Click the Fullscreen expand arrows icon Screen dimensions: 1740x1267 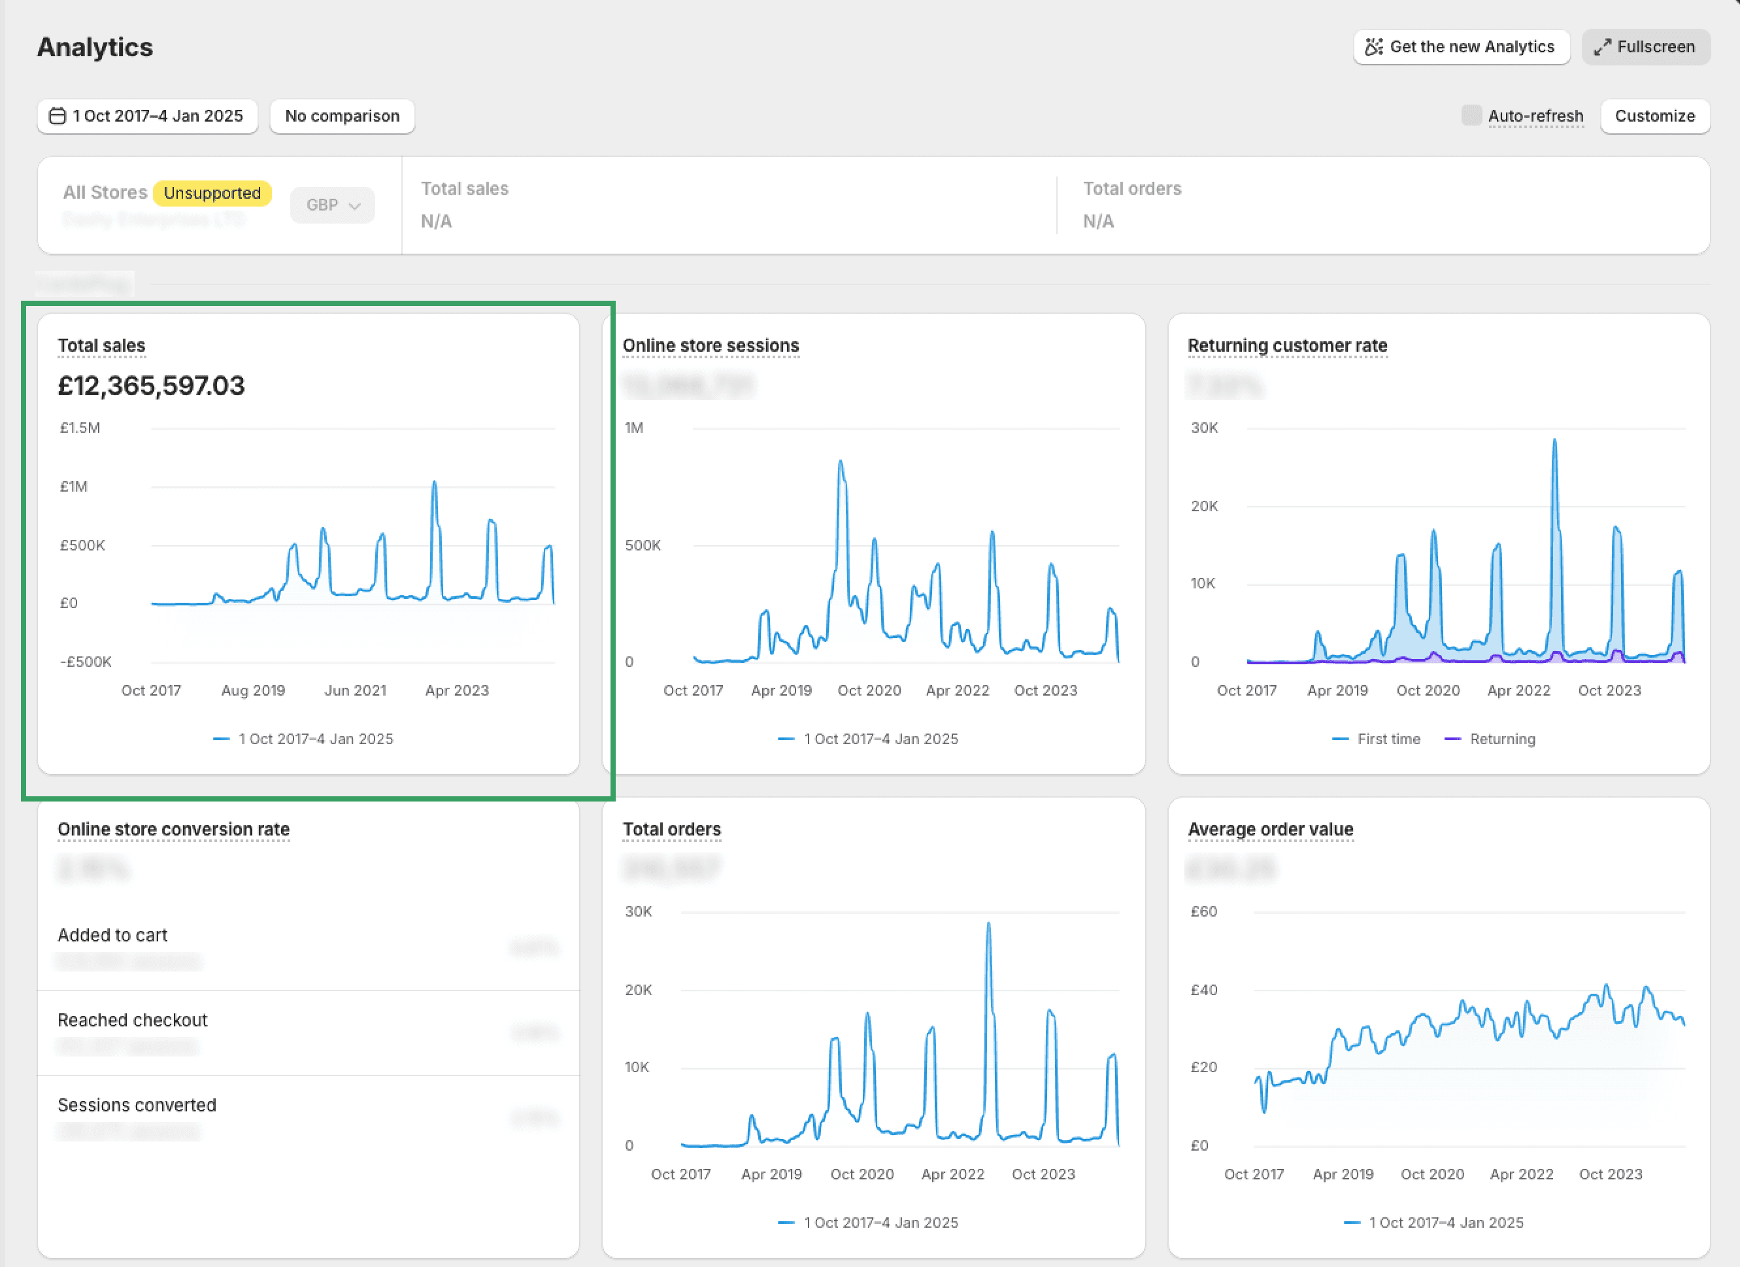pos(1602,47)
